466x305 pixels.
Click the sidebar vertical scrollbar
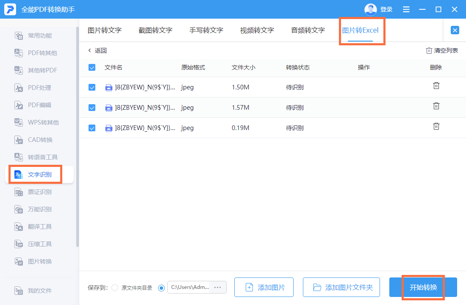78,137
